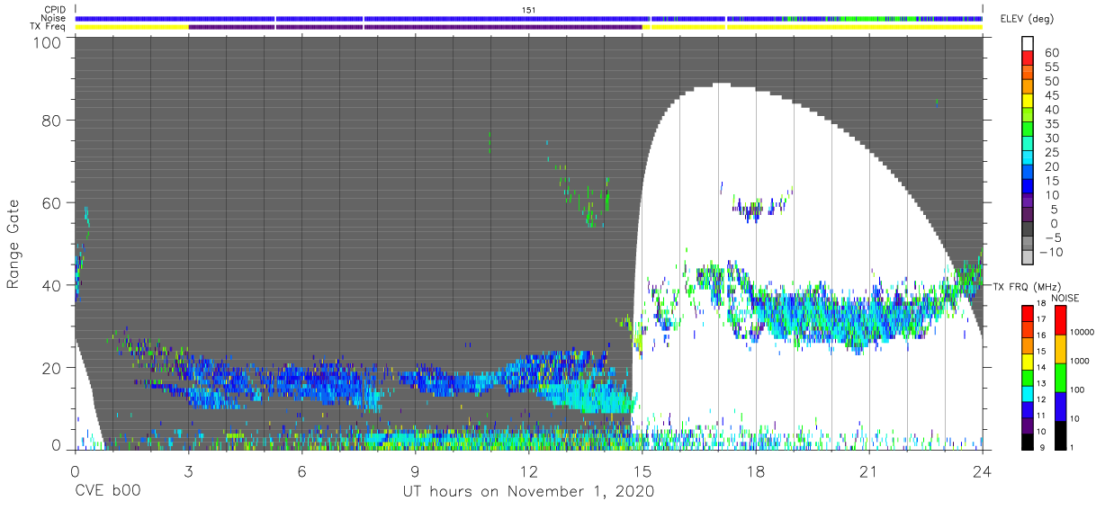Click the purple TX Freq bar segment at top
This screenshot has width=1105, height=510.
click(x=415, y=27)
